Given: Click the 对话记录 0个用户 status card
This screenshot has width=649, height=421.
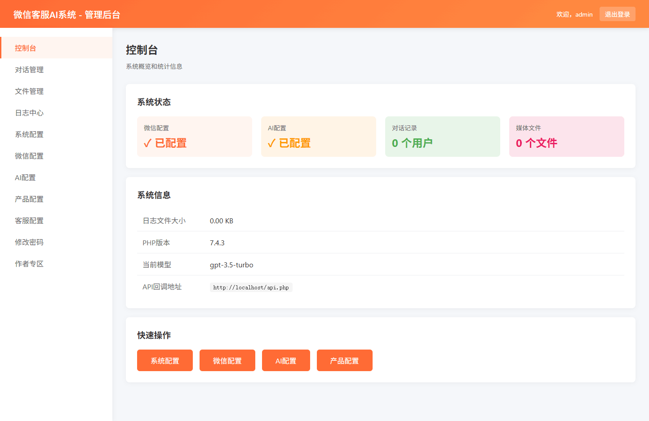Looking at the screenshot, I should coord(443,136).
